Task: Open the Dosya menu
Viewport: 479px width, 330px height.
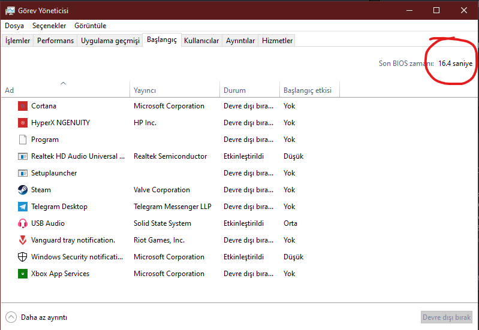Action: tap(14, 26)
